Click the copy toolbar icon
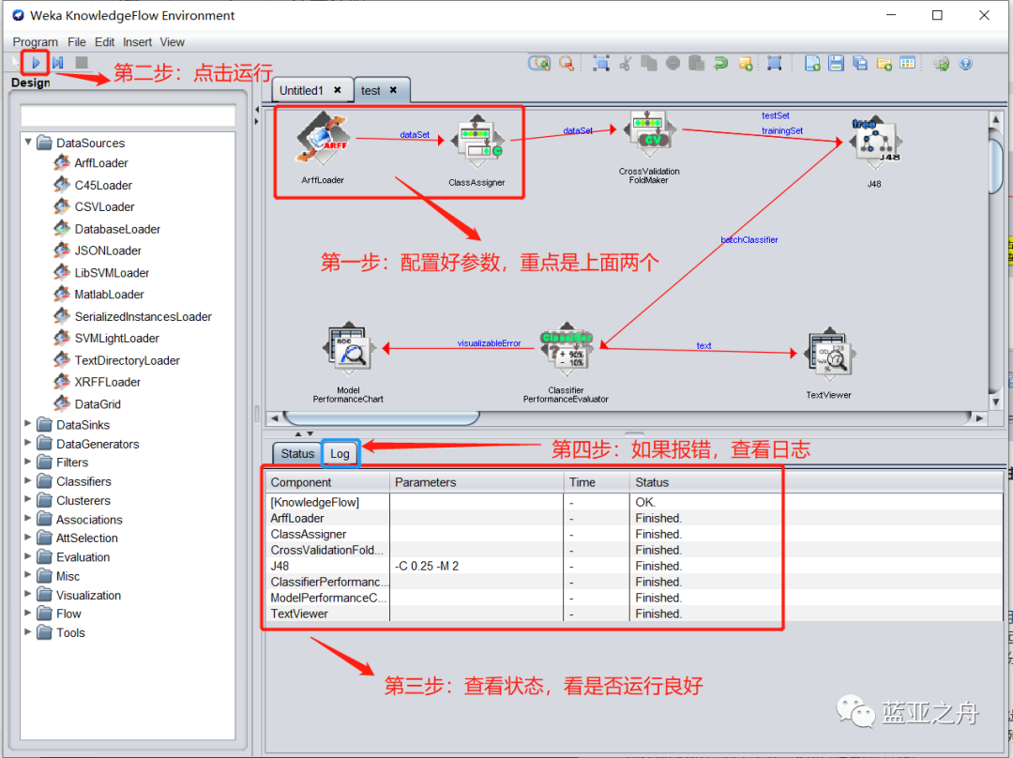The height and width of the screenshot is (758, 1013). coord(649,63)
